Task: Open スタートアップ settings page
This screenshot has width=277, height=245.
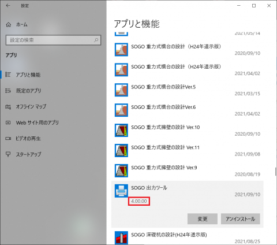Action: [x=28, y=154]
